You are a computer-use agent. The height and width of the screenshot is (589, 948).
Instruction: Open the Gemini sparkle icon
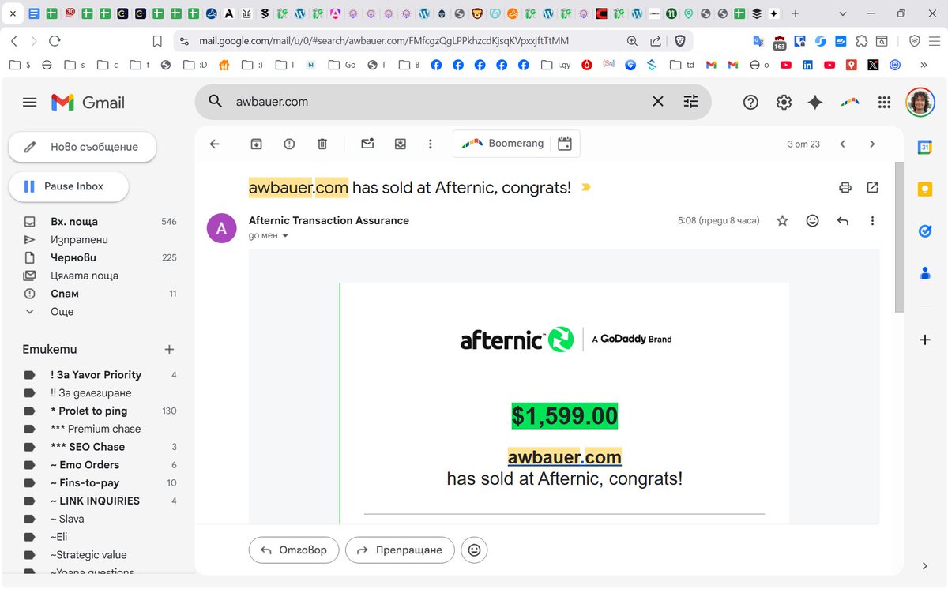(x=815, y=102)
